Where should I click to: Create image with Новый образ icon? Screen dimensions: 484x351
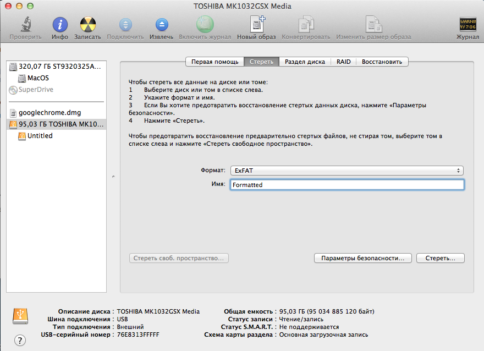[x=257, y=24]
